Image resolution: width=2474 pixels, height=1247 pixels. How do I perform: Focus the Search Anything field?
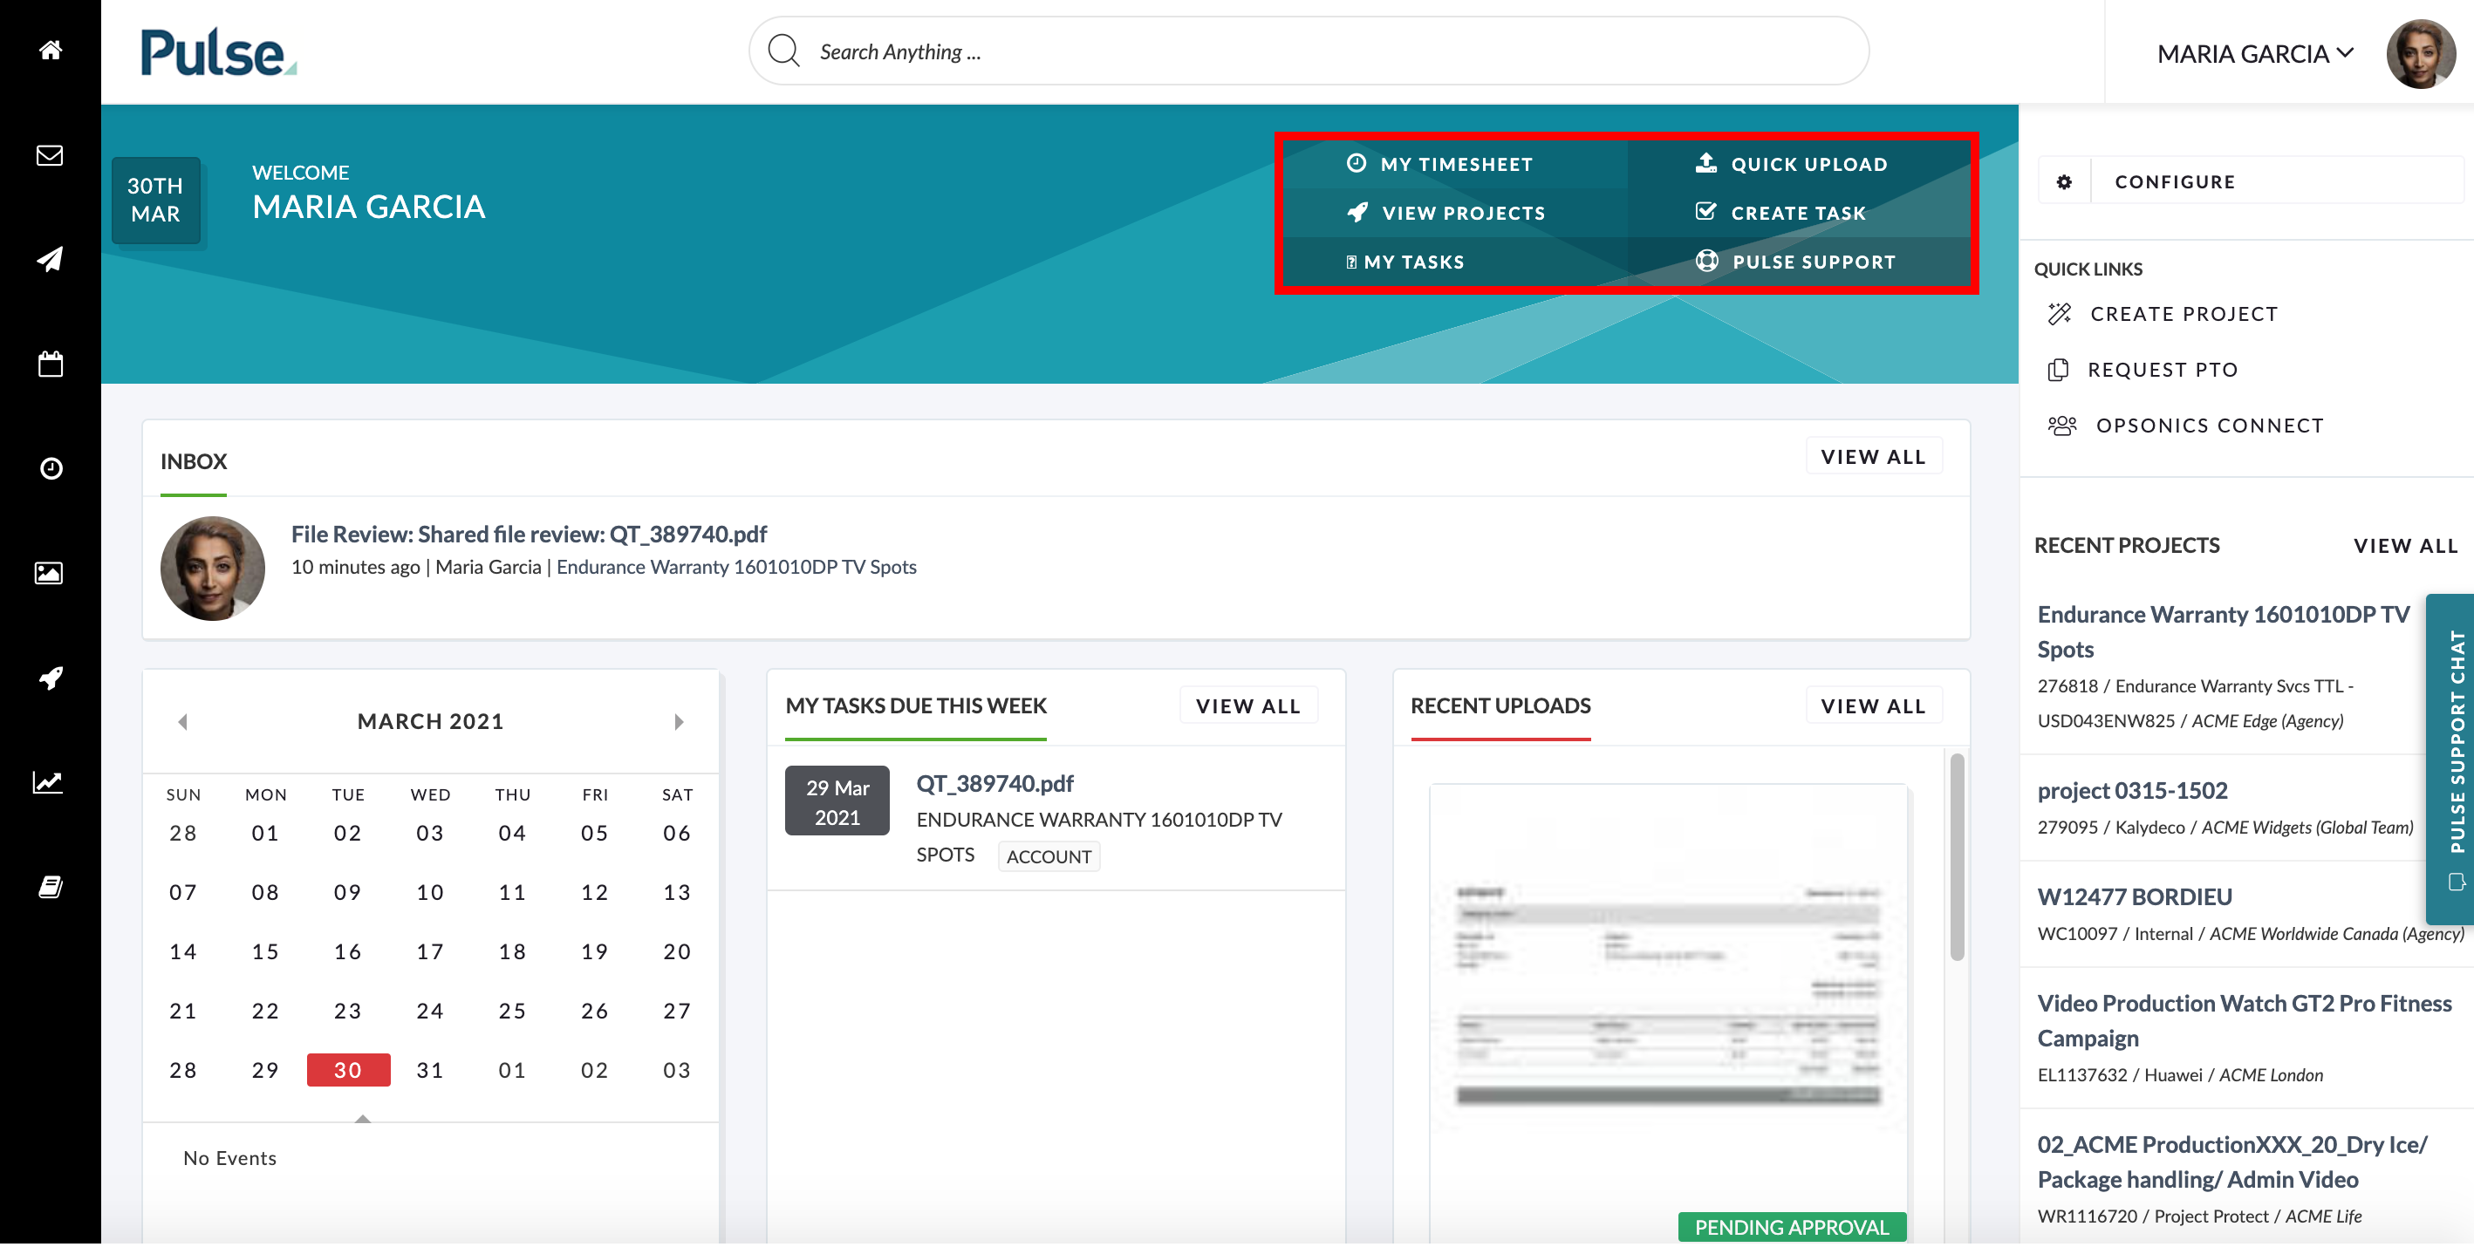(x=1308, y=51)
